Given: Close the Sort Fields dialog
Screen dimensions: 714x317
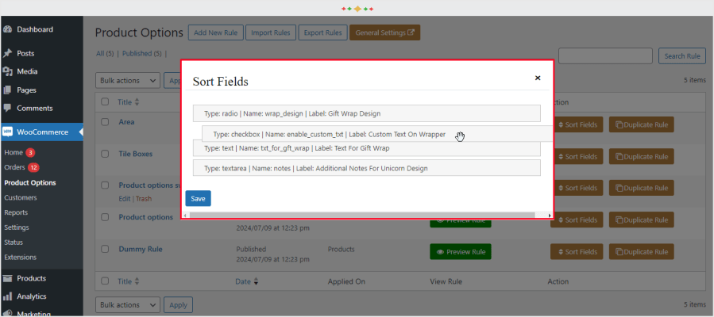Looking at the screenshot, I should [538, 78].
